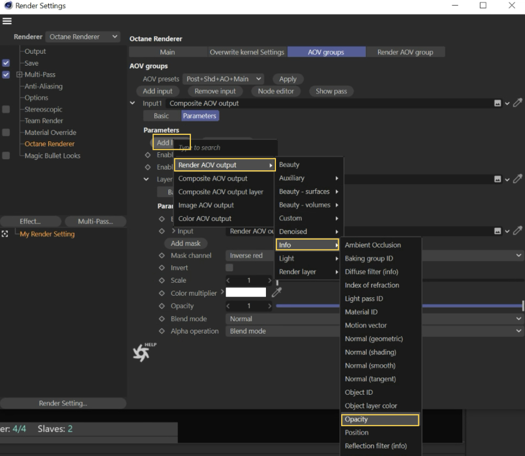Select Beauty menu entry

[x=308, y=165]
